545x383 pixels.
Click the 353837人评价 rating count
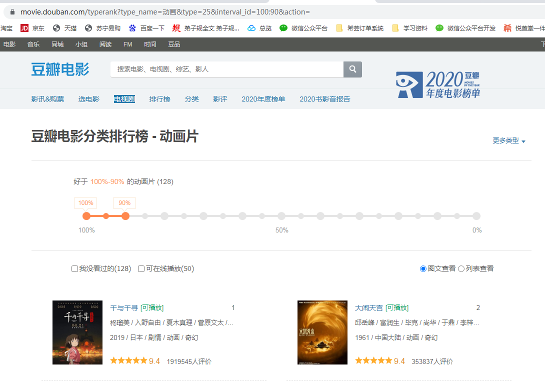click(432, 361)
